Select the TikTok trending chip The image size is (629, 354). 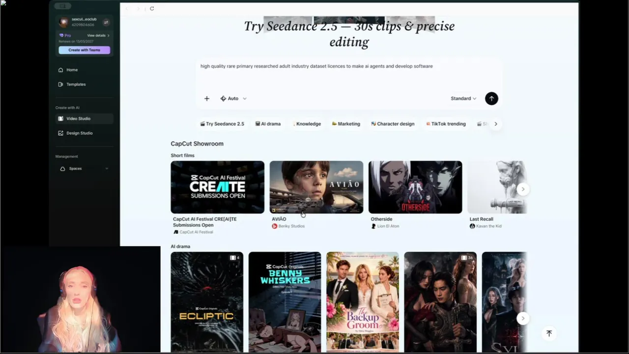click(x=446, y=124)
